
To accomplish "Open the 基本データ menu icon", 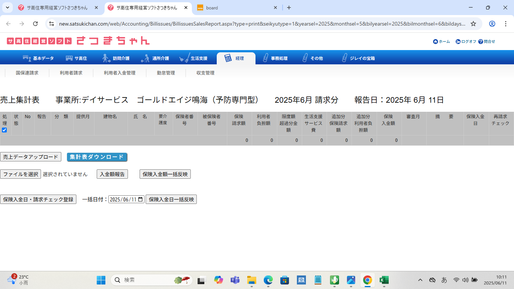I will click(27, 58).
